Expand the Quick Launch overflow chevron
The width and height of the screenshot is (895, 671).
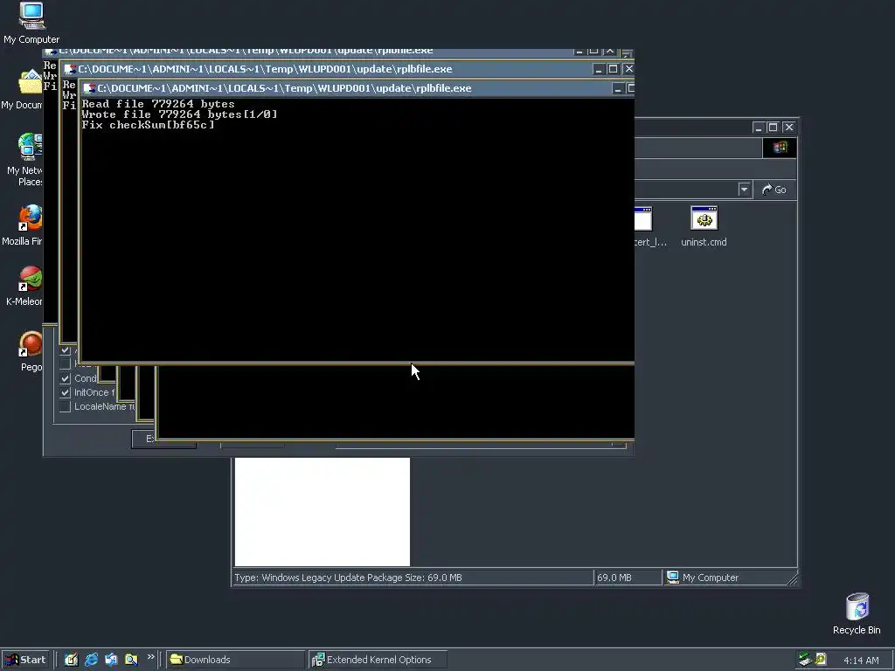[x=150, y=657]
